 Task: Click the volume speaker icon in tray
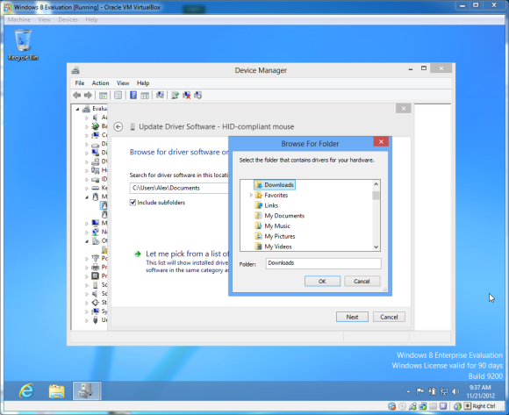[x=455, y=391]
